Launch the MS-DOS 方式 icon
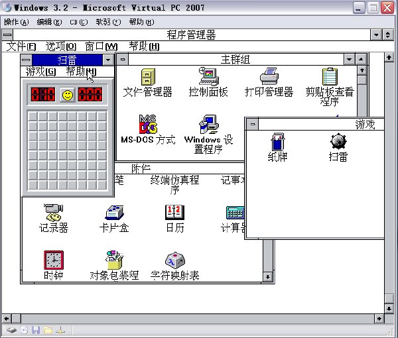398x338 pixels. [x=148, y=124]
